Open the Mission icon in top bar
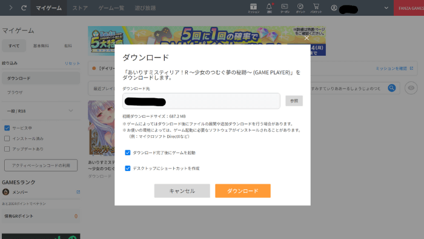Viewport: 424px width, 239px height. tap(253, 8)
